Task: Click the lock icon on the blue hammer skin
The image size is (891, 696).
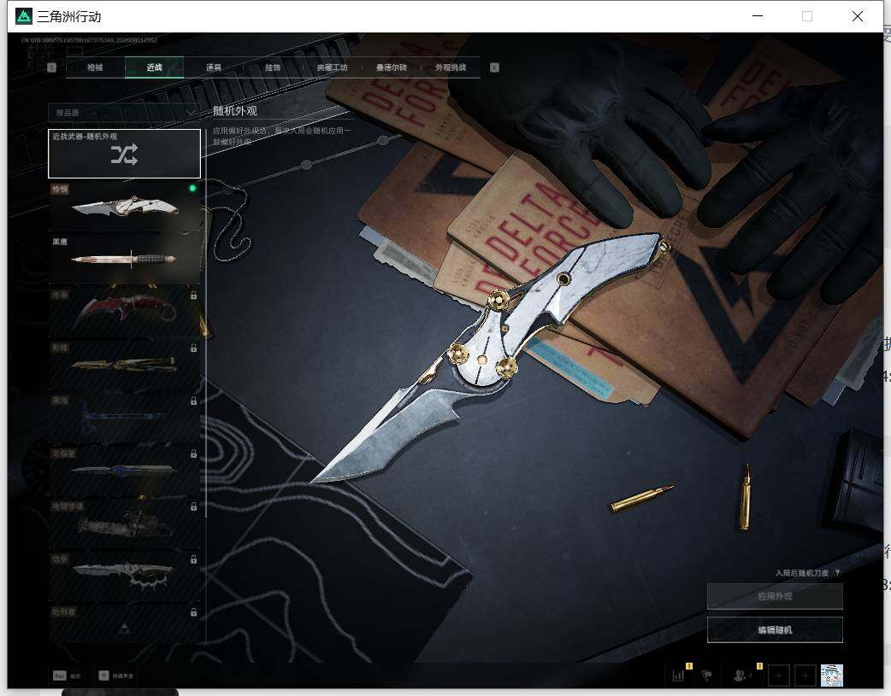Action: pos(194,401)
